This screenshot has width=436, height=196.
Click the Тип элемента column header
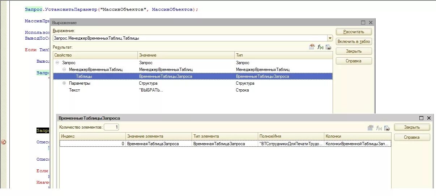225,136
